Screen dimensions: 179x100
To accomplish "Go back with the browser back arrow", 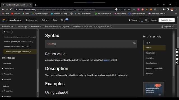I will coord(3,9).
